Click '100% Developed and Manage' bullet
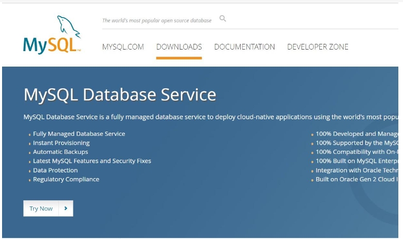The width and height of the screenshot is (403, 239). pos(357,134)
